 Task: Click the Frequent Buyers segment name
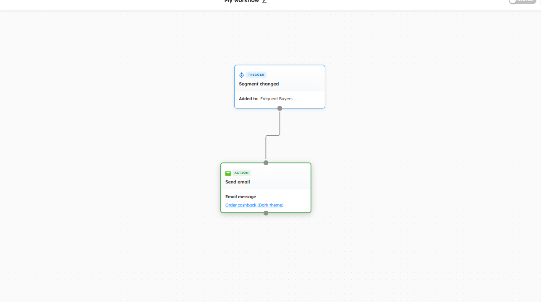click(x=276, y=99)
